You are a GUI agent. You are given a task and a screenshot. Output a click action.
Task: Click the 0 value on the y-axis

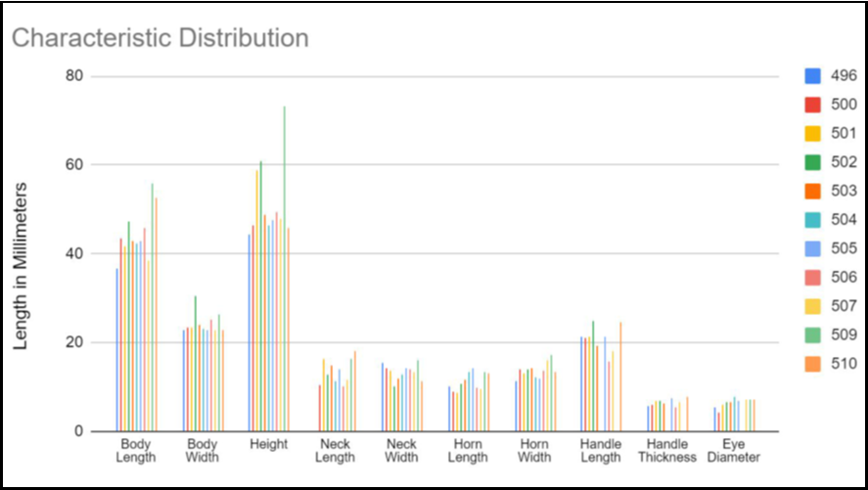tap(79, 430)
